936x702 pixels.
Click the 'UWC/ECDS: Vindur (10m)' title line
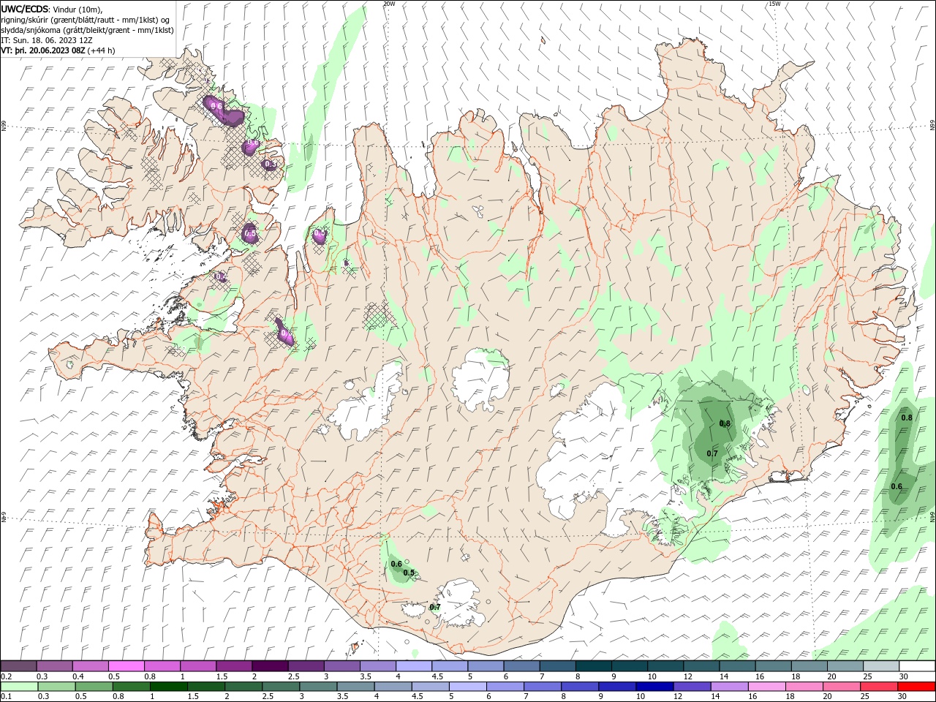pyautogui.click(x=52, y=9)
